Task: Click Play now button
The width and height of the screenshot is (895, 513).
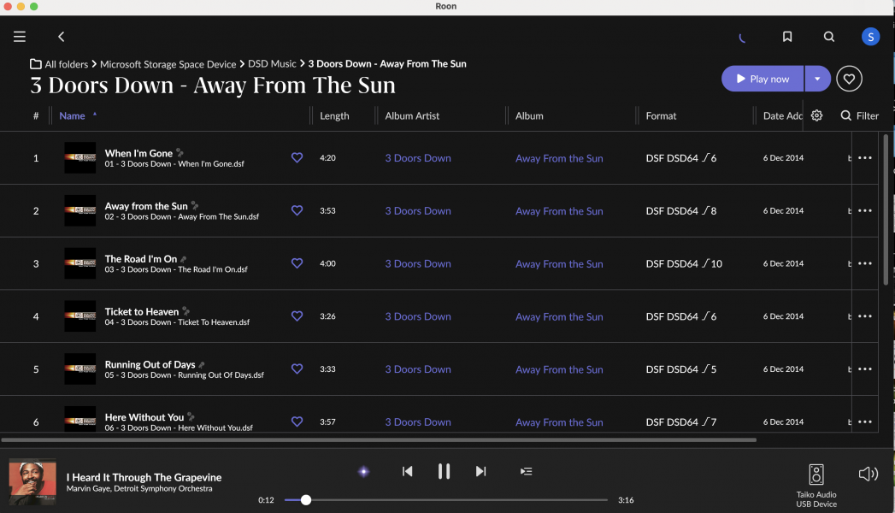Action: point(763,79)
